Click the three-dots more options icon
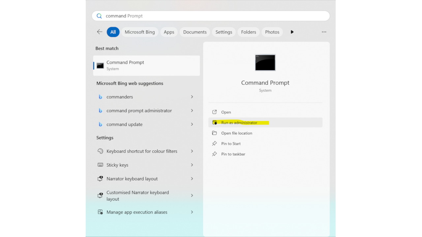422x237 pixels. pyautogui.click(x=324, y=32)
